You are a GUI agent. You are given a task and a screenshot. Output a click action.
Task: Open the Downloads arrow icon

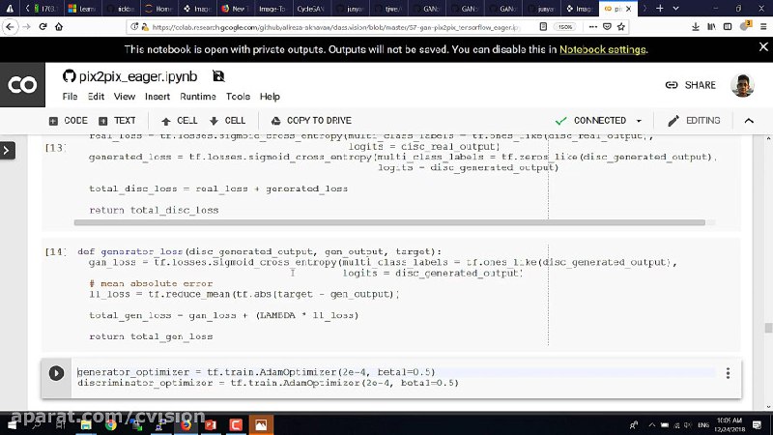coord(695,27)
